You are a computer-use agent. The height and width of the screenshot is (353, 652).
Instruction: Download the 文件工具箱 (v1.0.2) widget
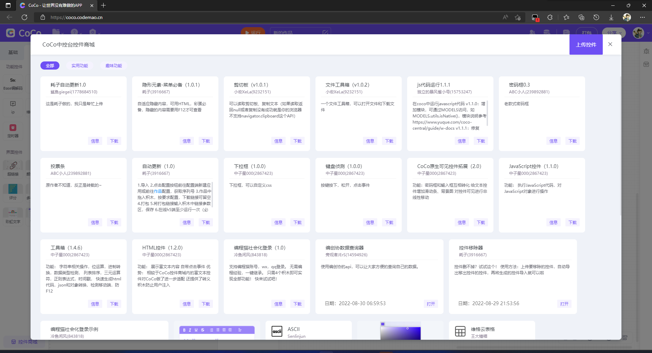point(389,141)
